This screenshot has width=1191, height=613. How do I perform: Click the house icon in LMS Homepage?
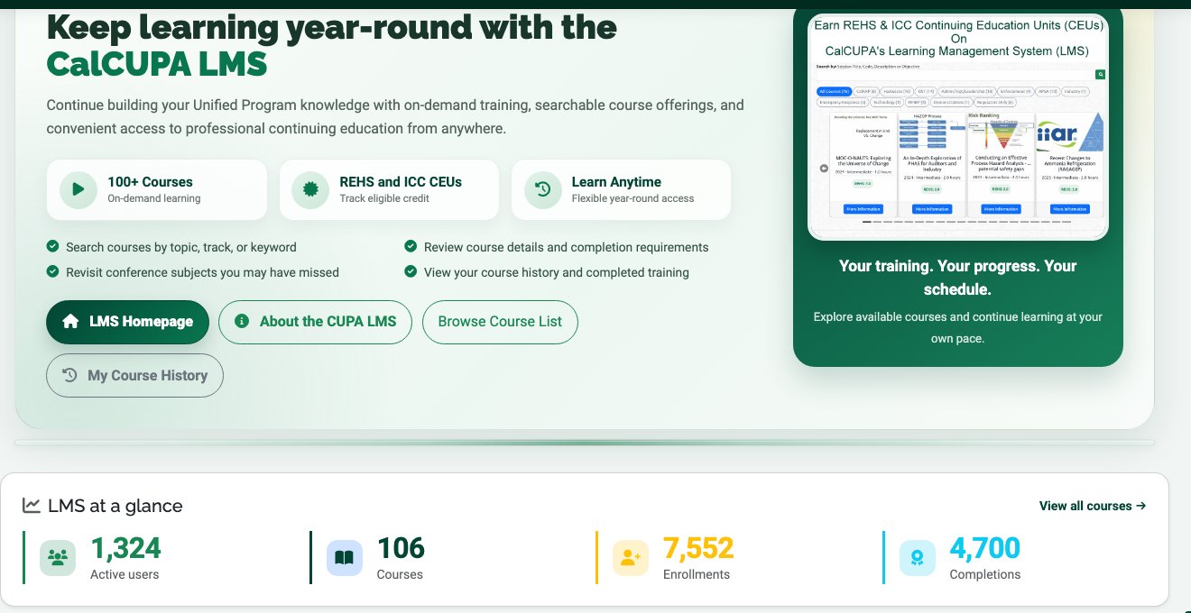pyautogui.click(x=70, y=322)
